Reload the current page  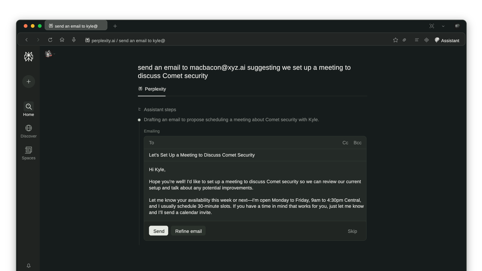[50, 40]
